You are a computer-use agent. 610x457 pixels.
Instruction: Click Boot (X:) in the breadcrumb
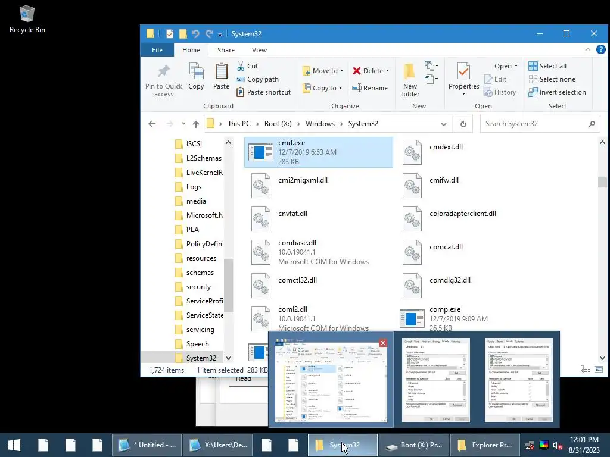pos(278,124)
